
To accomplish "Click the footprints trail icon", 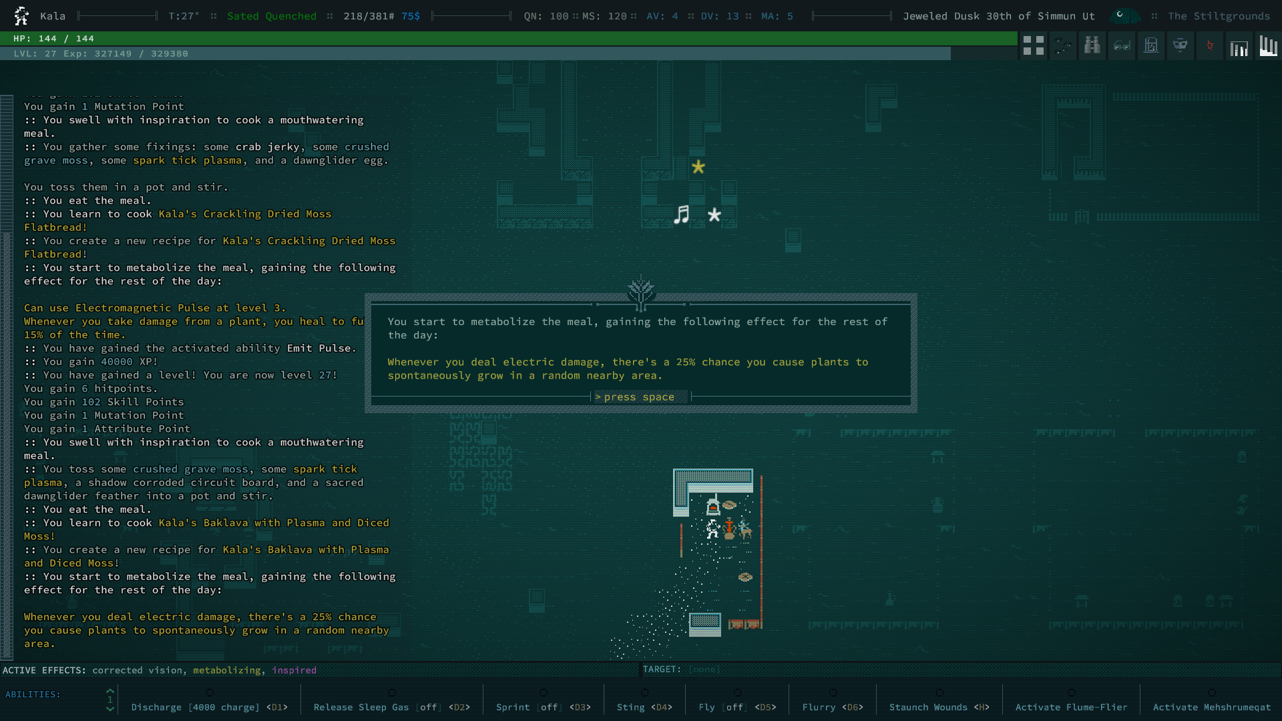I will click(x=1063, y=46).
